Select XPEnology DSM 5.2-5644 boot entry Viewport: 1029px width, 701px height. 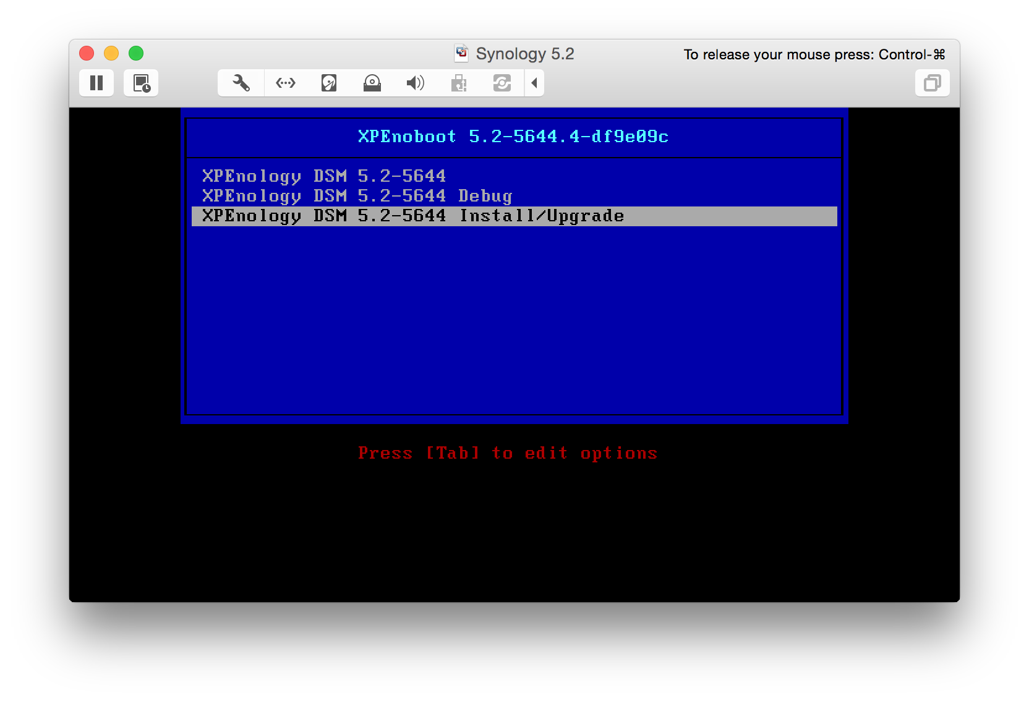point(514,176)
